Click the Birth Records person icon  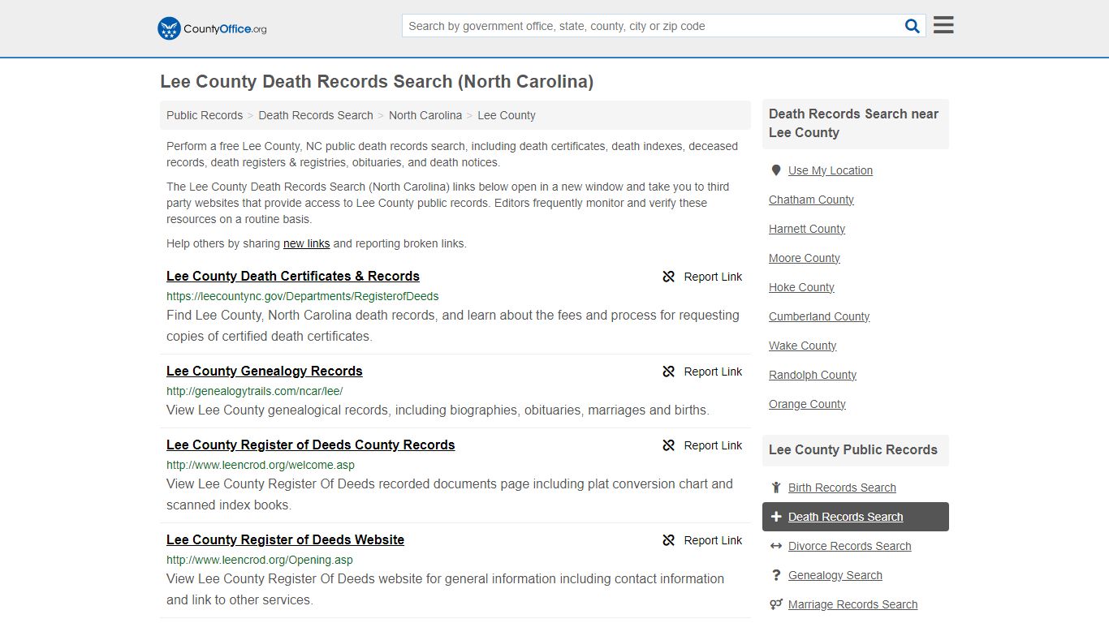point(776,488)
